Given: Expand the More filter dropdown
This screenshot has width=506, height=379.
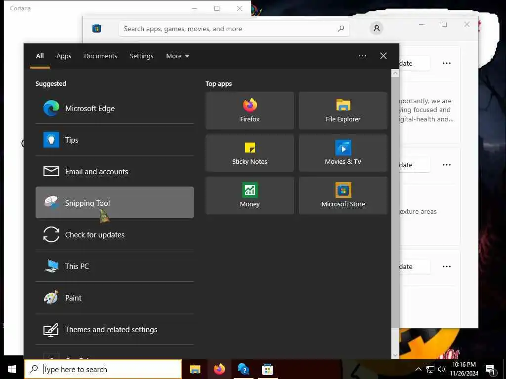Looking at the screenshot, I should click(x=178, y=56).
